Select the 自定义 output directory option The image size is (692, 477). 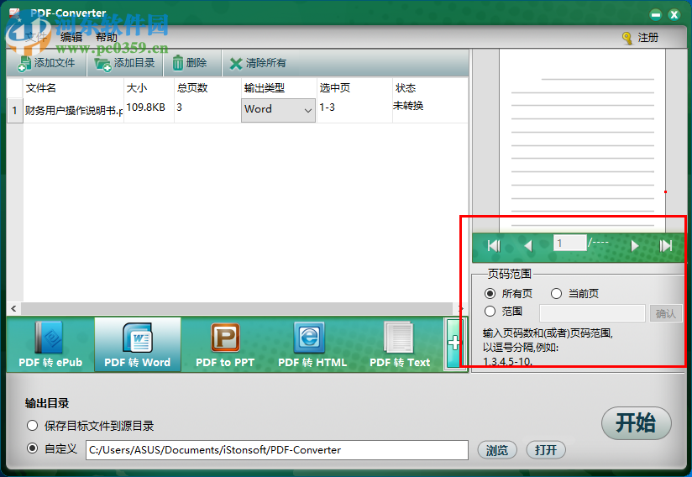[32, 448]
